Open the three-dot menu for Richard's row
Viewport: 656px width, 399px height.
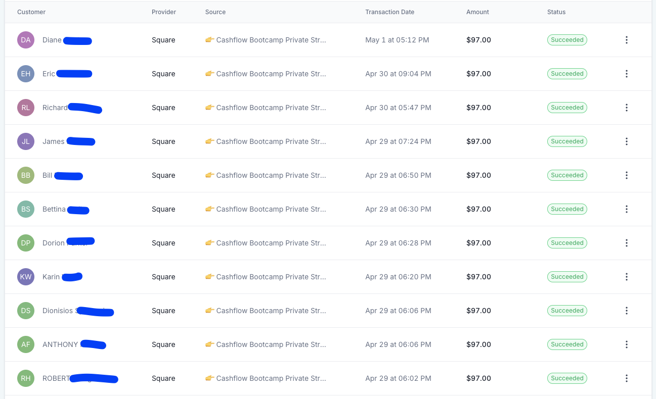point(627,108)
